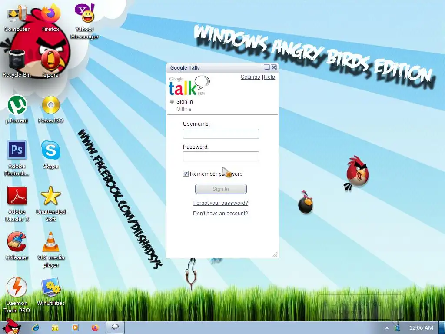Click the Username input field

click(x=221, y=134)
